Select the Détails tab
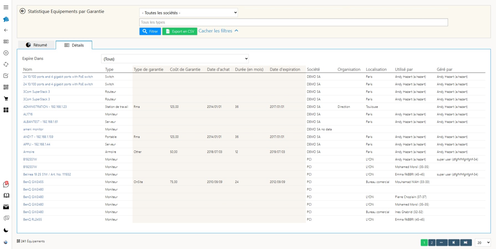 click(74, 45)
